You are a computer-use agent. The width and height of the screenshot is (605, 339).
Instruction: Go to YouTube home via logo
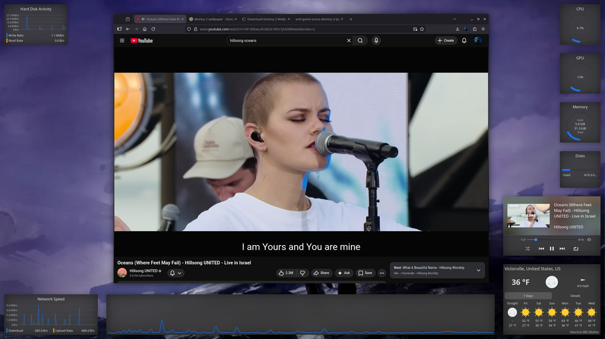[142, 41]
